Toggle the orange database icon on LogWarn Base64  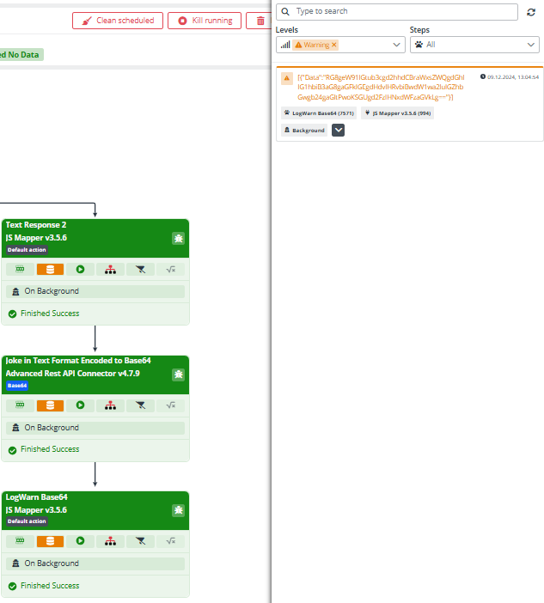(x=50, y=541)
